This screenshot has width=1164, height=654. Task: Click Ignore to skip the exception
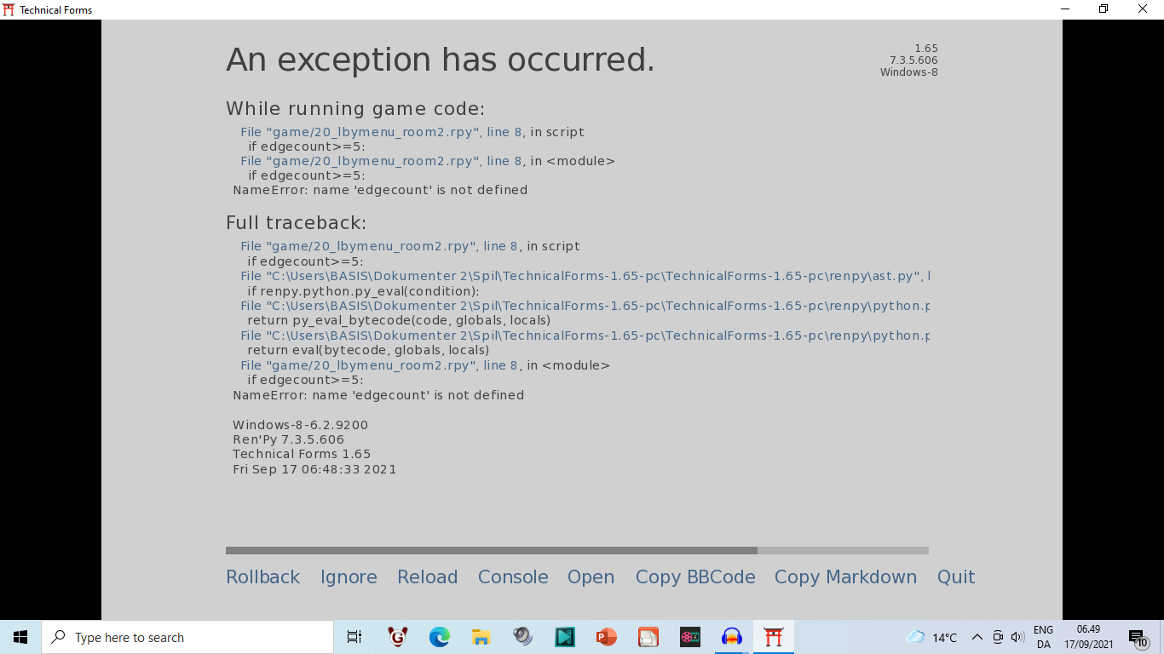pyautogui.click(x=349, y=577)
